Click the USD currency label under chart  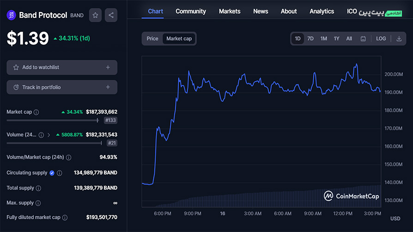click(x=395, y=219)
